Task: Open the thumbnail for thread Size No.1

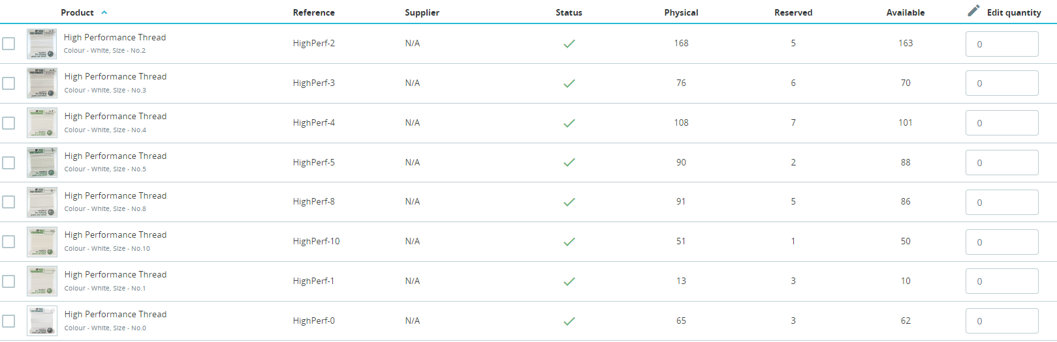Action: 42,281
